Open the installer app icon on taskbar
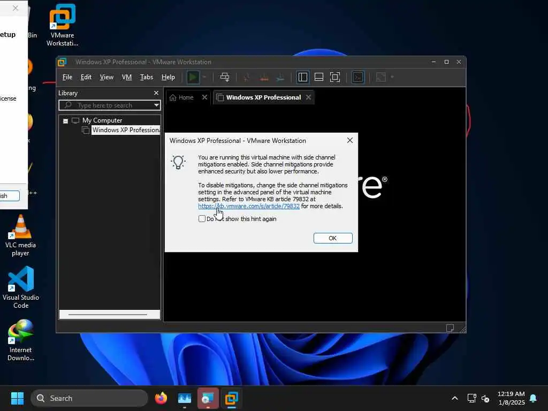Screen dimensions: 548x411 [x=208, y=398]
